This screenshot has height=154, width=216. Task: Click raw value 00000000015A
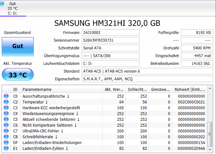coord(191,143)
